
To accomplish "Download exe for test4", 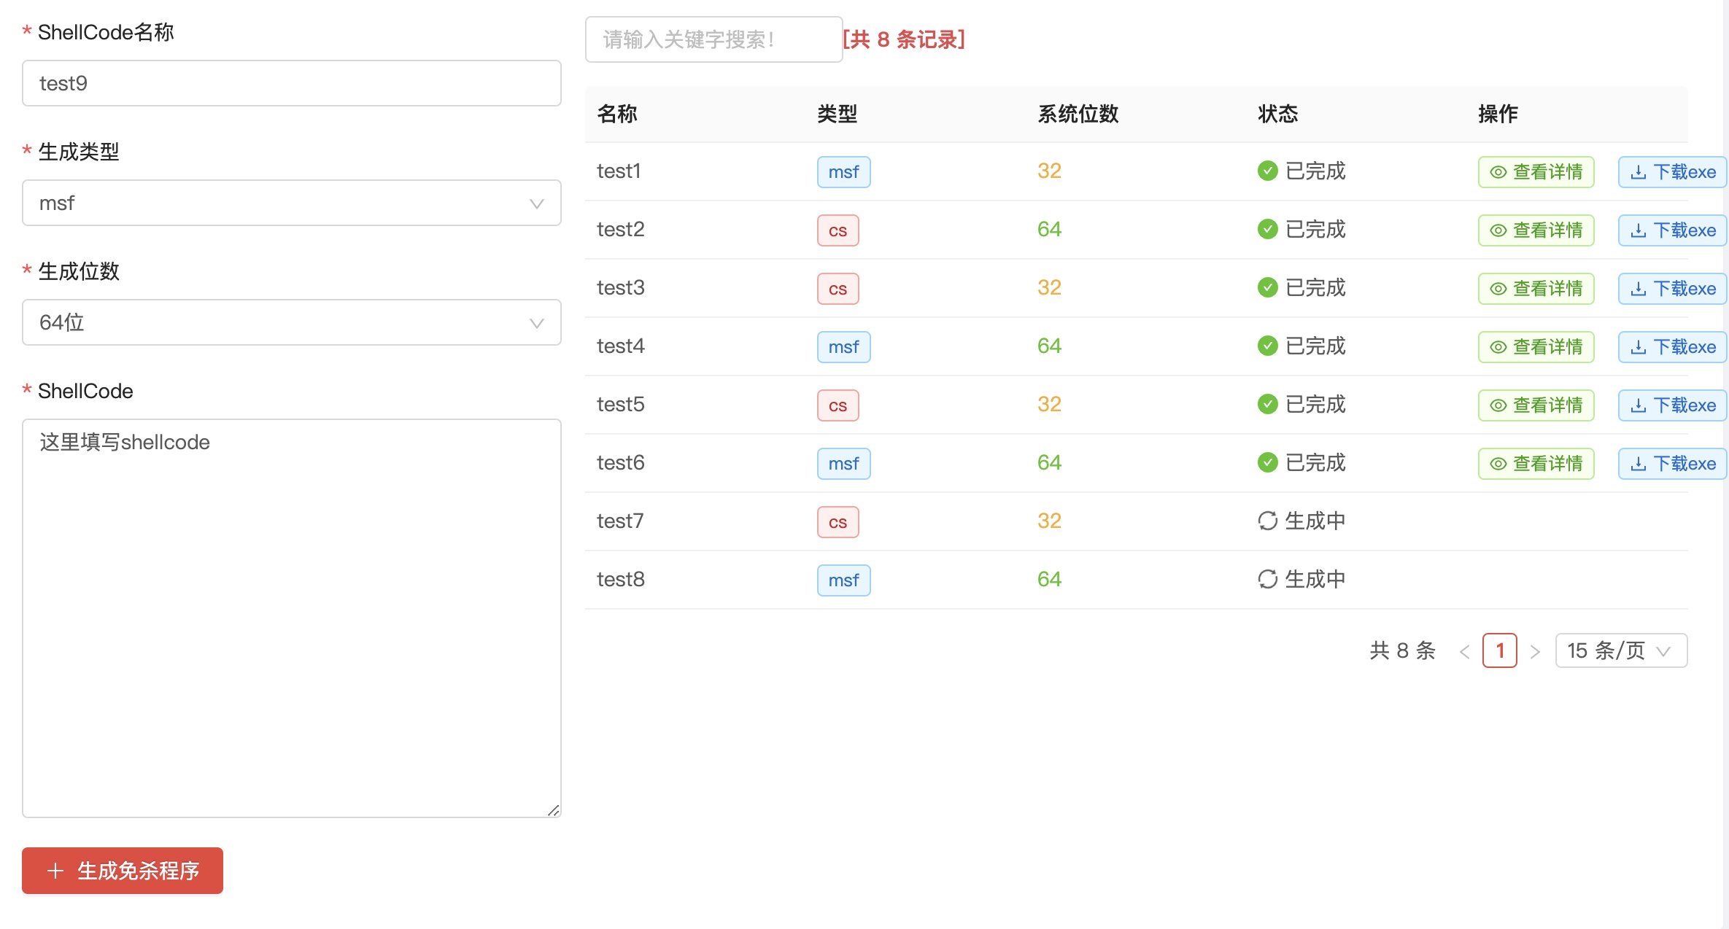I will pos(1672,347).
